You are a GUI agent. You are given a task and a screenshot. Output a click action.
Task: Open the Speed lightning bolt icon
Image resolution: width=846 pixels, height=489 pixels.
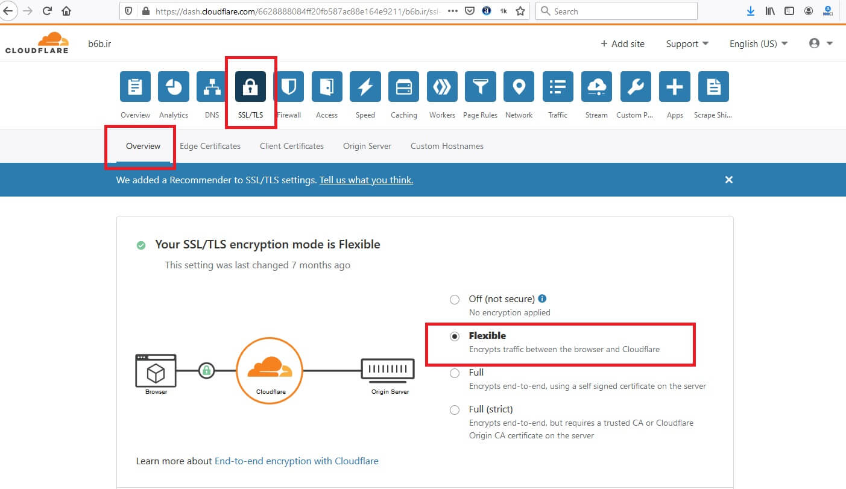(x=365, y=87)
